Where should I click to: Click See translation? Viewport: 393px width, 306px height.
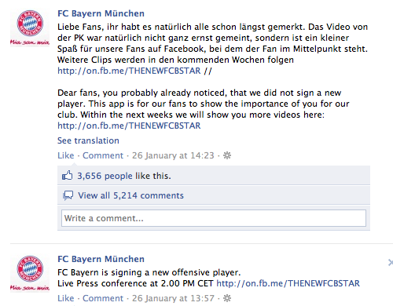(x=88, y=140)
